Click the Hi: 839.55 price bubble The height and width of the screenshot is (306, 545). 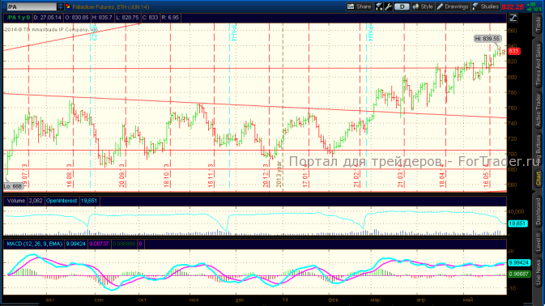pos(487,39)
